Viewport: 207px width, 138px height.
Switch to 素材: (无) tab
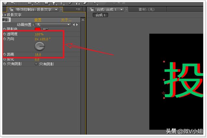tap(146, 9)
